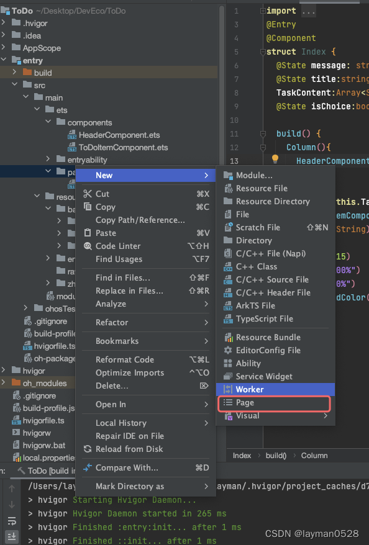Open HeaderComponent.ets in project tree
The image size is (369, 545).
pyautogui.click(x=119, y=135)
